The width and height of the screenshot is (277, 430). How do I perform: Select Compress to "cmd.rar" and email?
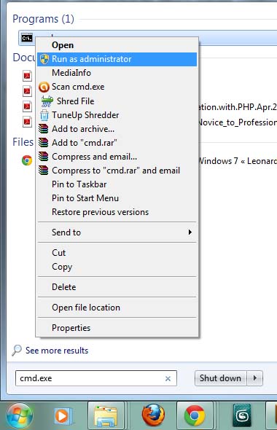point(117,171)
